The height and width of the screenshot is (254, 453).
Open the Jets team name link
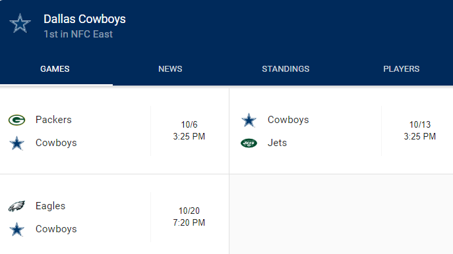click(277, 143)
